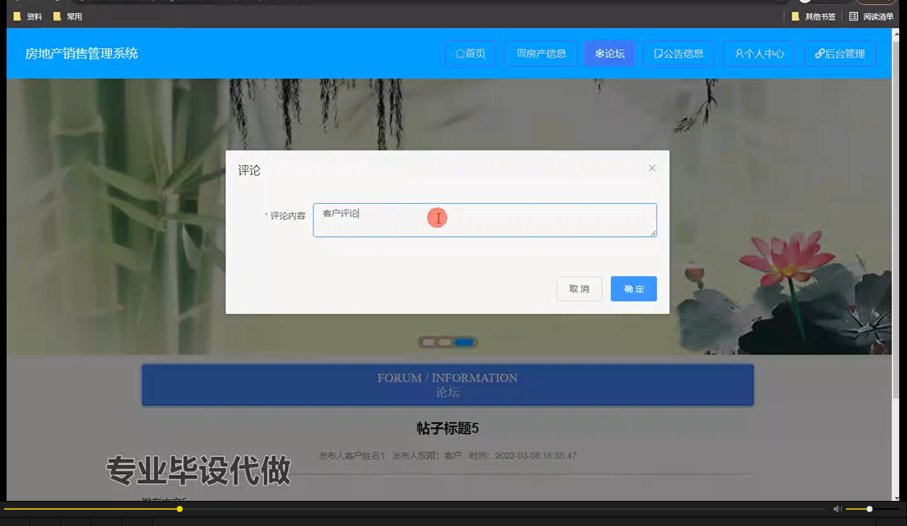The height and width of the screenshot is (526, 907).
Task: Close the 评论 dialog with the X
Action: (652, 168)
